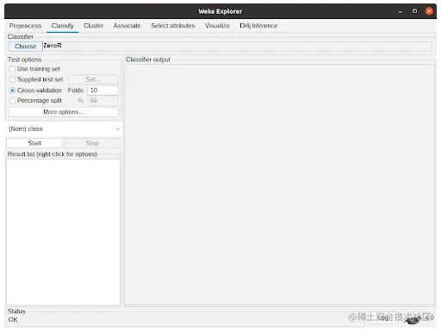Click inside the Classifier output pane

click(279, 185)
